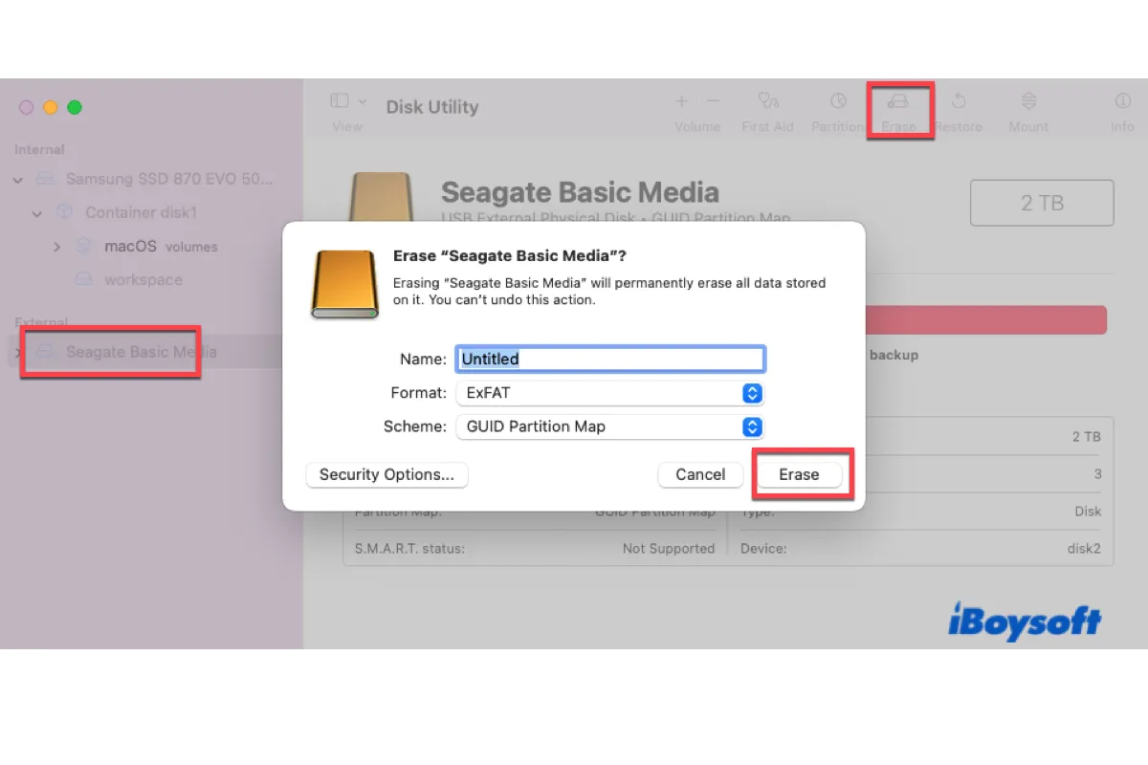Viewport: 1148px width, 765px height.
Task: Select Seagate Basic Media in sidebar
Action: 141,352
